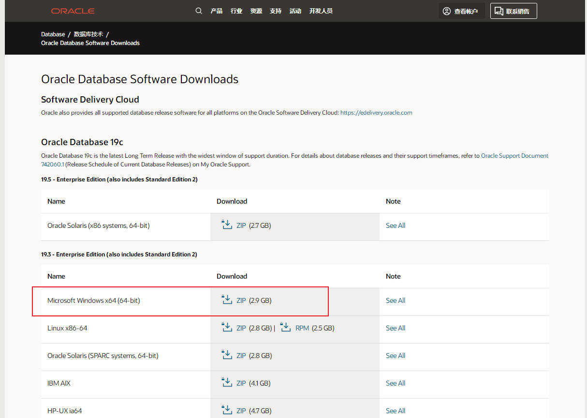Open the 开发人员 menu
This screenshot has height=418, width=587.
click(x=321, y=11)
